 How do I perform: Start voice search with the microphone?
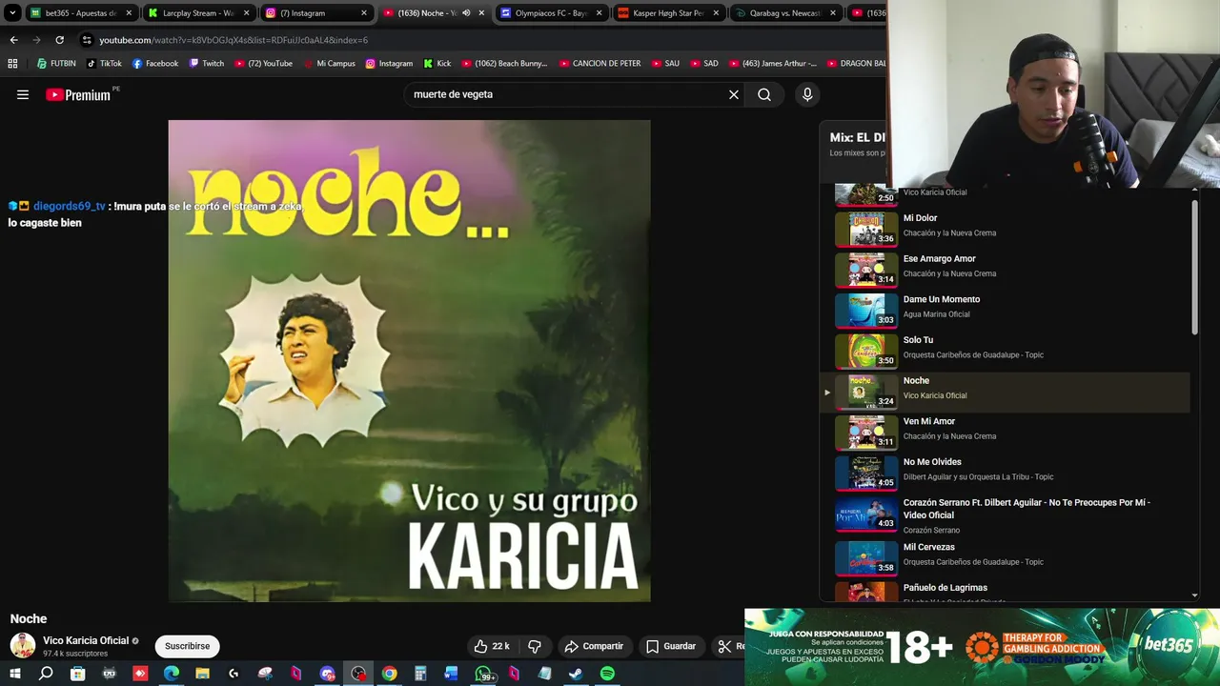(807, 94)
